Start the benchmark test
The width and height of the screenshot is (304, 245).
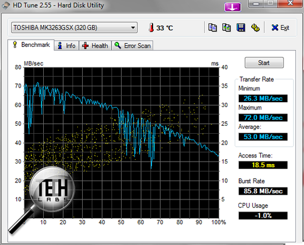(x=264, y=63)
